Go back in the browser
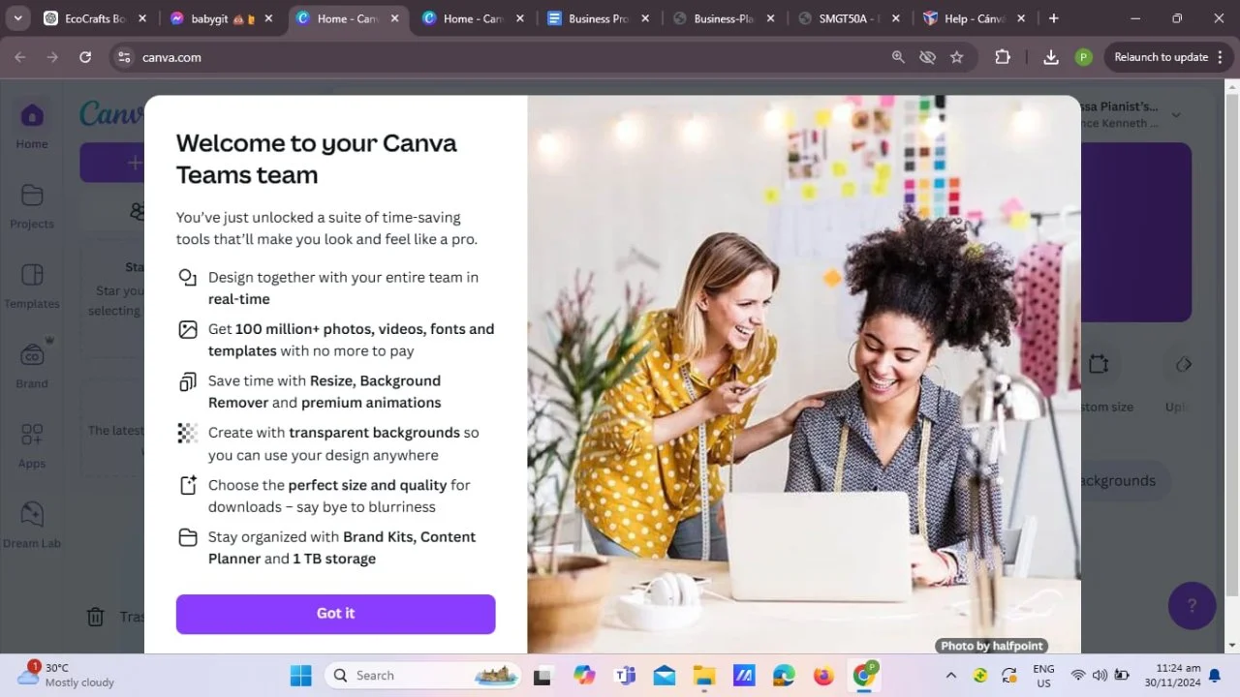Screen dimensions: 1240x697 click(20, 57)
